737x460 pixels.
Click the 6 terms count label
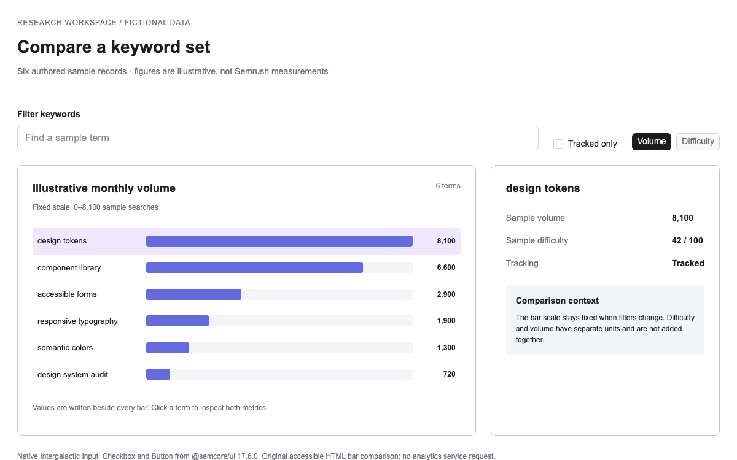(x=448, y=186)
